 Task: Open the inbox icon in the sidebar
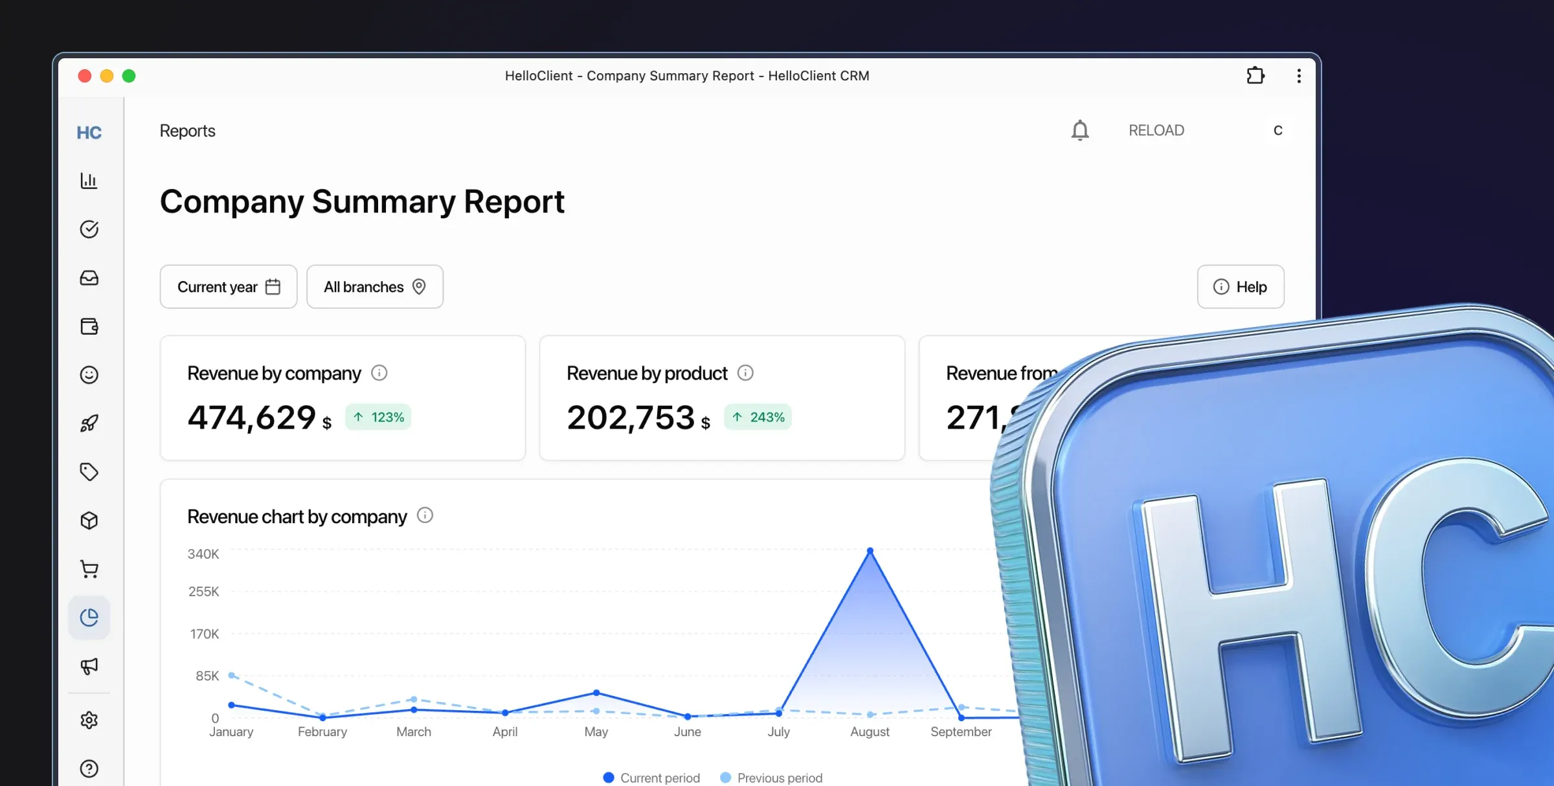[89, 277]
